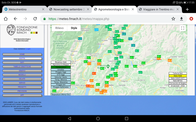The height and width of the screenshot is (122, 196).
Task: Open the MODELLI menu item
Action: click(22, 75)
